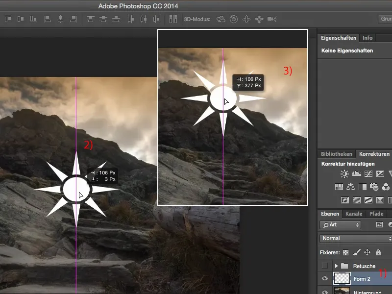The width and height of the screenshot is (392, 294).
Task: Switch to the Info tab
Action: (367, 38)
